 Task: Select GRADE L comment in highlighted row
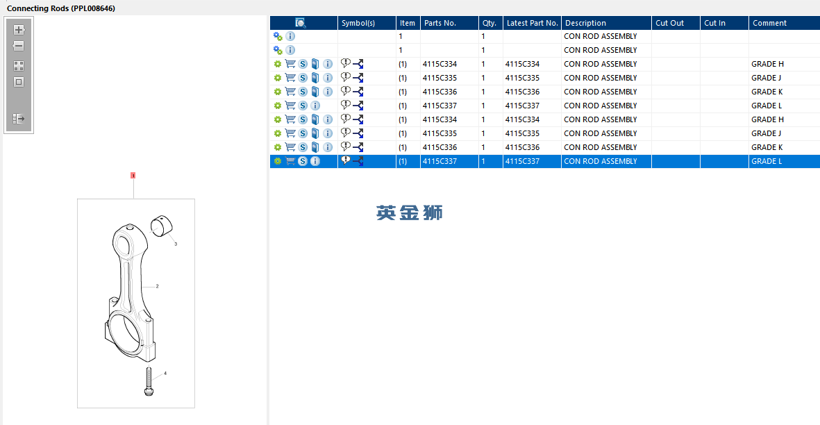(x=767, y=161)
